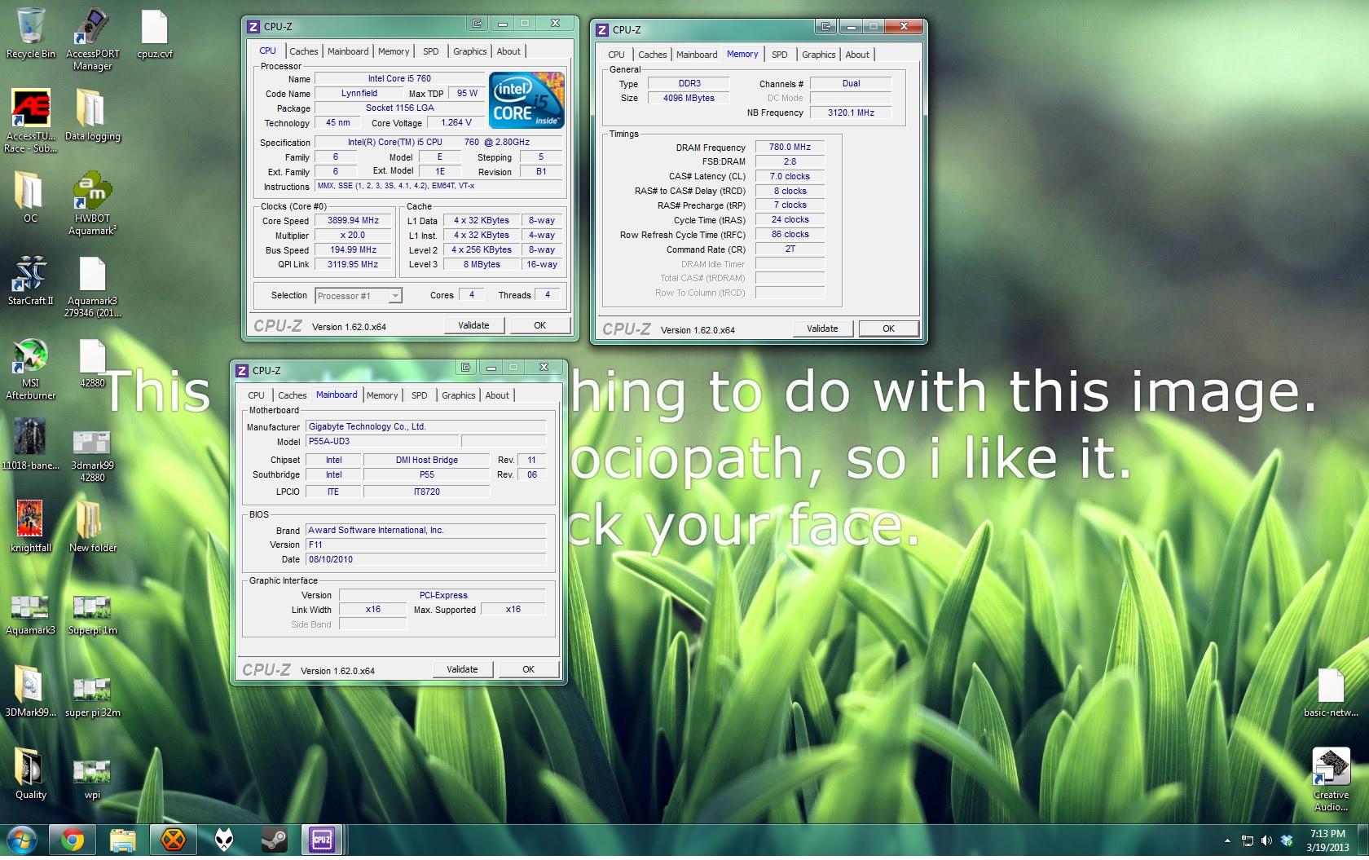Image resolution: width=1369 pixels, height=860 pixels.
Task: Launch the StarCraft II shortcut
Action: tap(30, 280)
